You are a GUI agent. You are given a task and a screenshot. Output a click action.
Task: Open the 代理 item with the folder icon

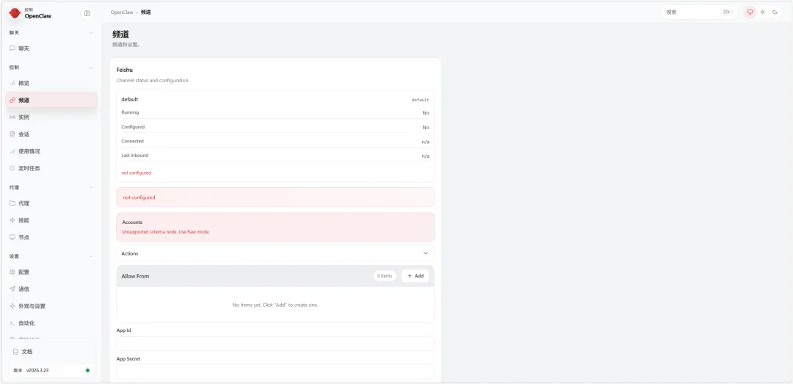click(x=51, y=203)
